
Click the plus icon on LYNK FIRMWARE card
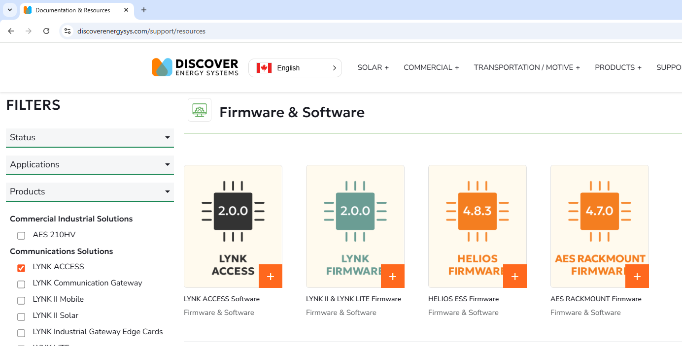pos(392,276)
